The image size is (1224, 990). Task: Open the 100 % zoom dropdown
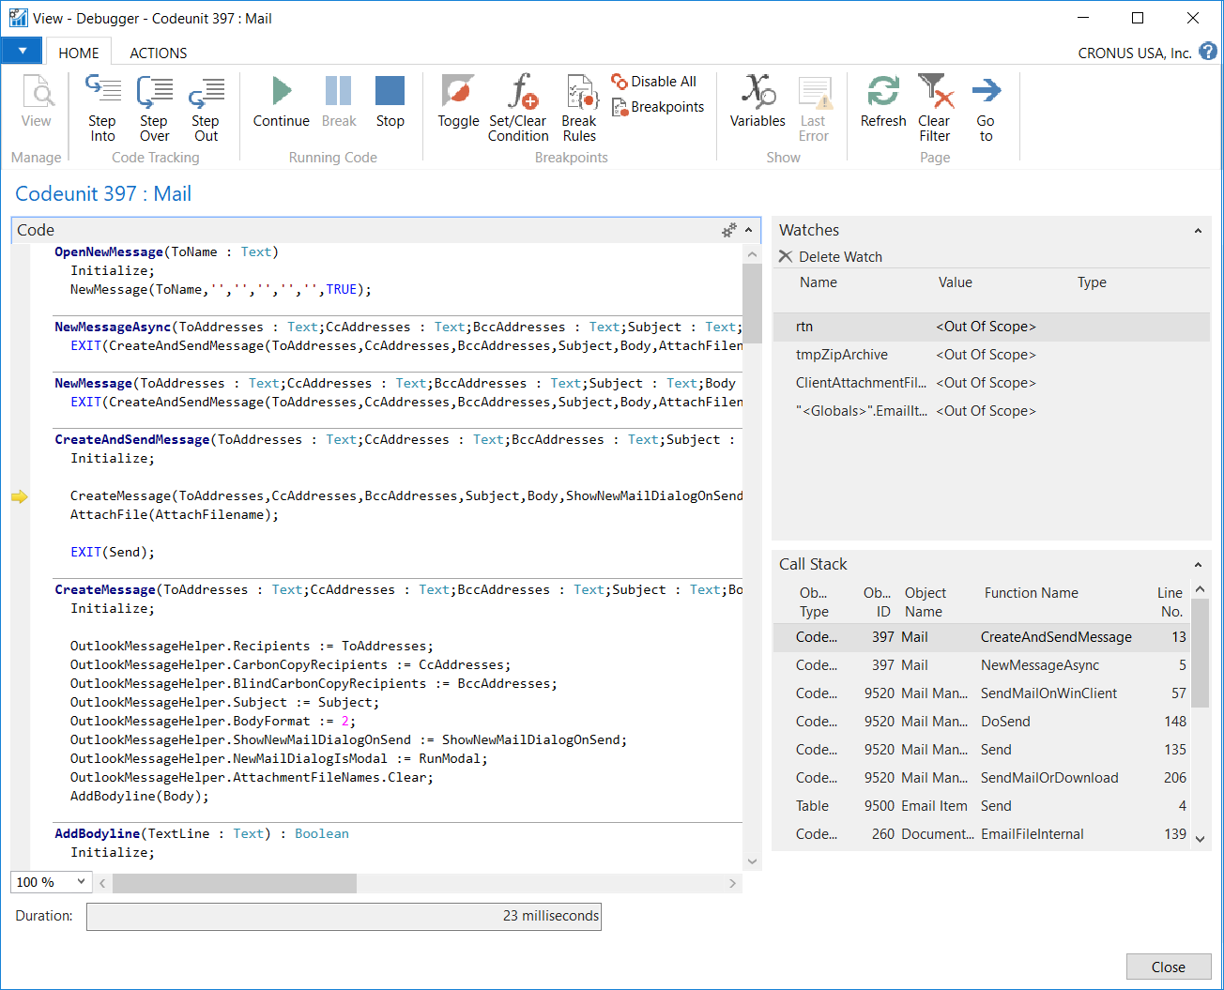coord(81,882)
